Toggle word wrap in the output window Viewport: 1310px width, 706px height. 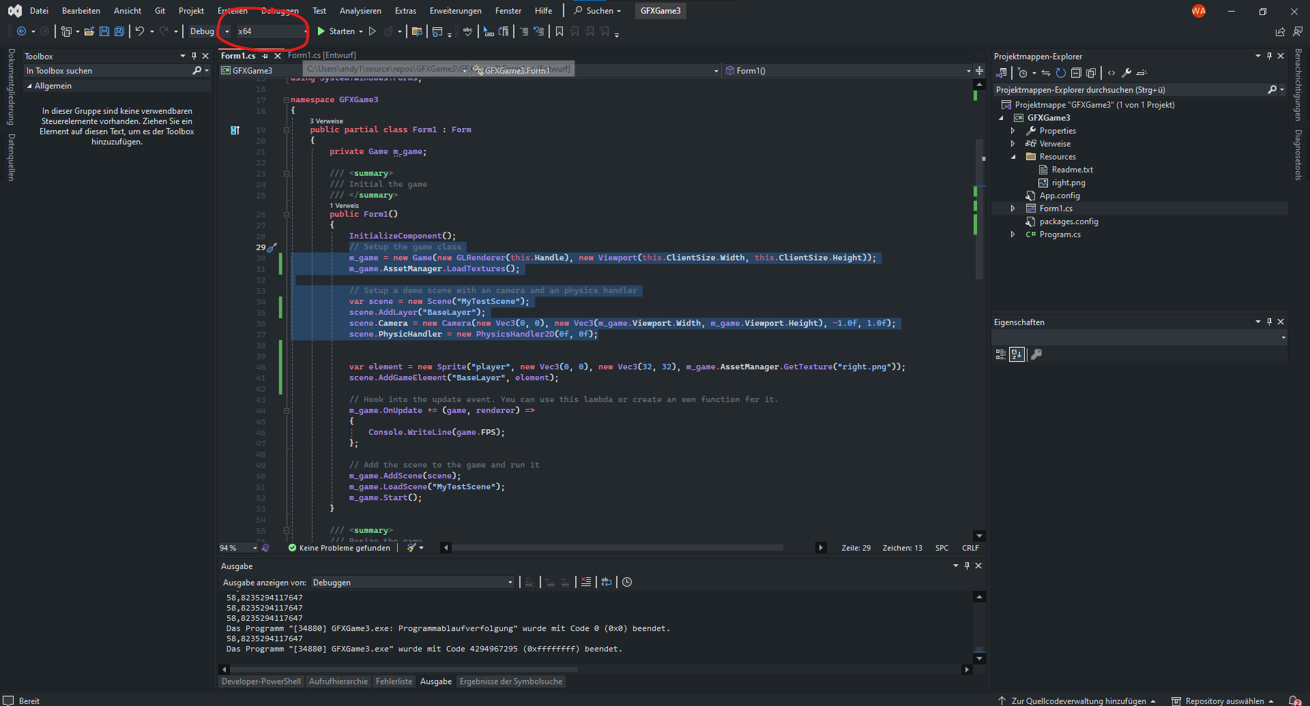(606, 581)
